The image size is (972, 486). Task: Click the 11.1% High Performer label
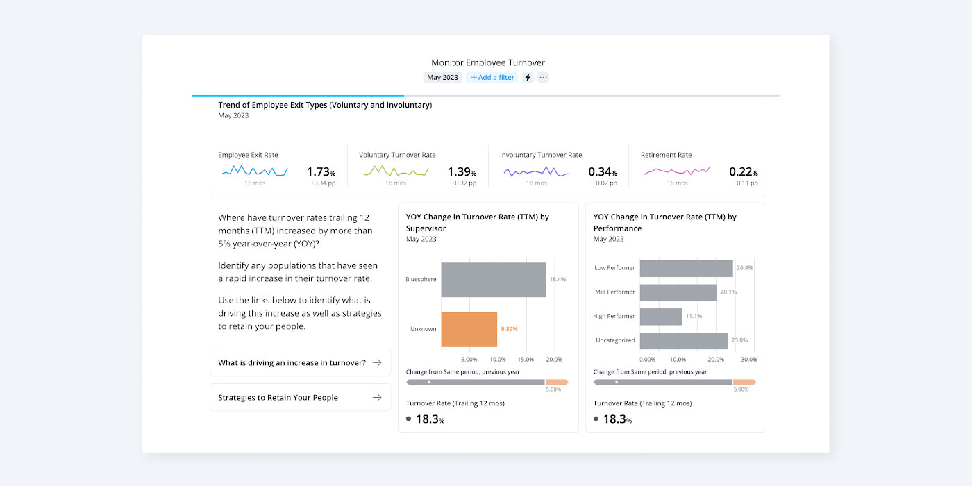[x=694, y=317]
